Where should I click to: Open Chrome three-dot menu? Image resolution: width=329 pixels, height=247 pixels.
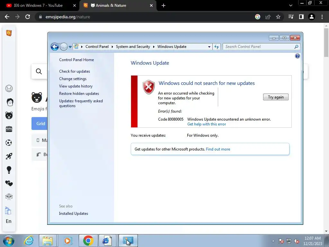[x=322, y=17]
